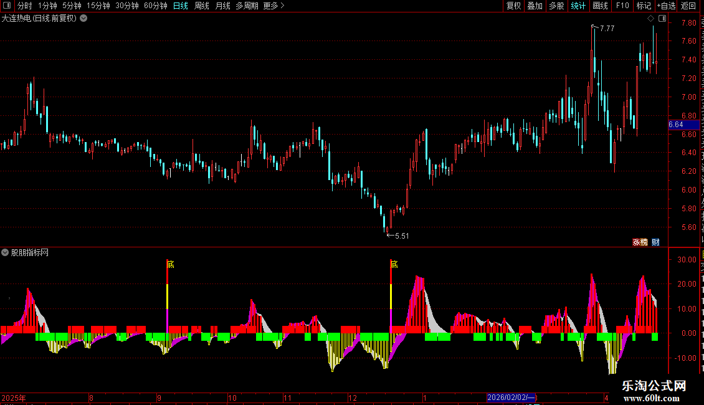Click the 涨榜 badge
Viewport: 704px width, 405px height.
tap(640, 242)
